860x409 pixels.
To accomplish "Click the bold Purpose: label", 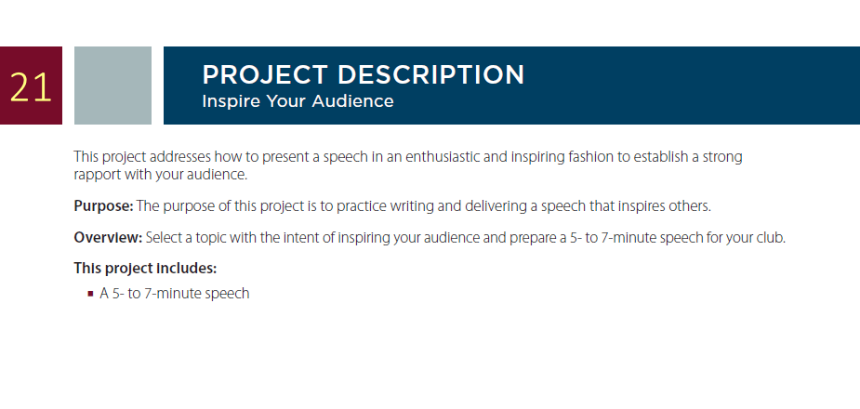I will click(x=103, y=206).
